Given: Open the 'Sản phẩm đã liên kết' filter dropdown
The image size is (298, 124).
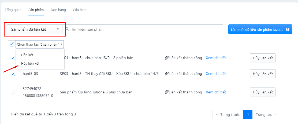Looking at the screenshot, I should [35, 29].
